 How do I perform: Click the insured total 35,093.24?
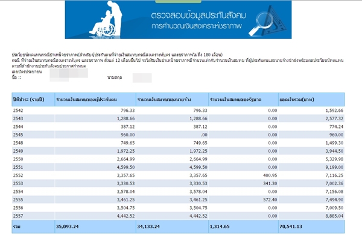click(67, 227)
